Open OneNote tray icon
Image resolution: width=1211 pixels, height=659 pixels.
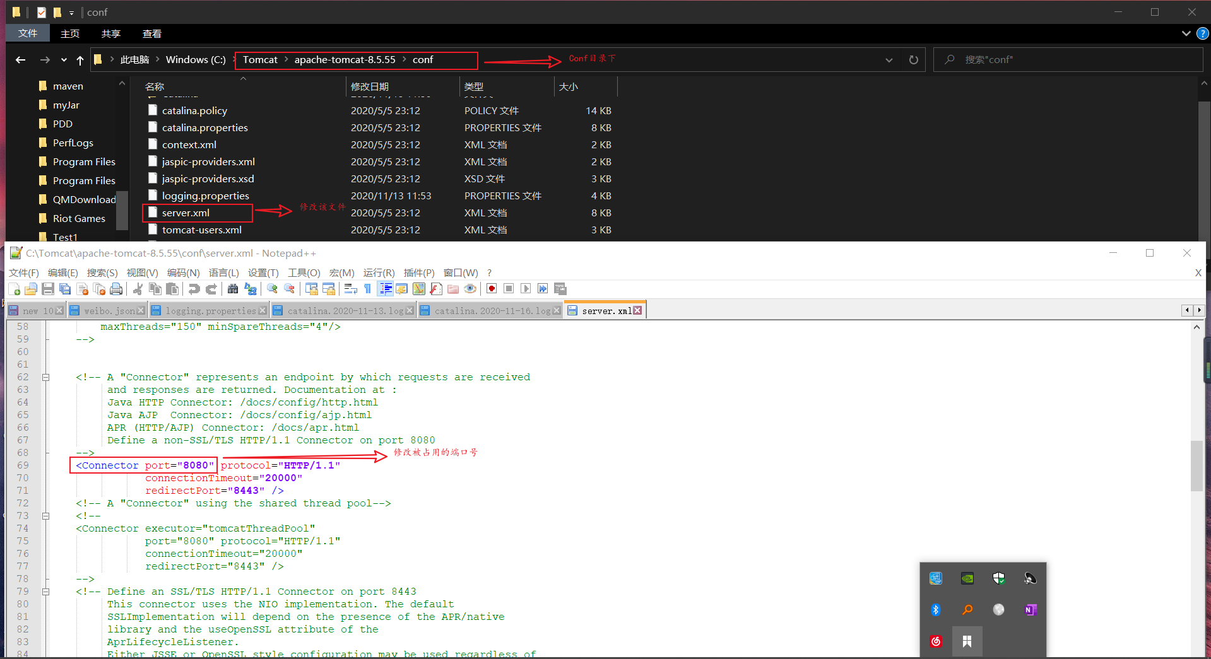(x=1031, y=610)
